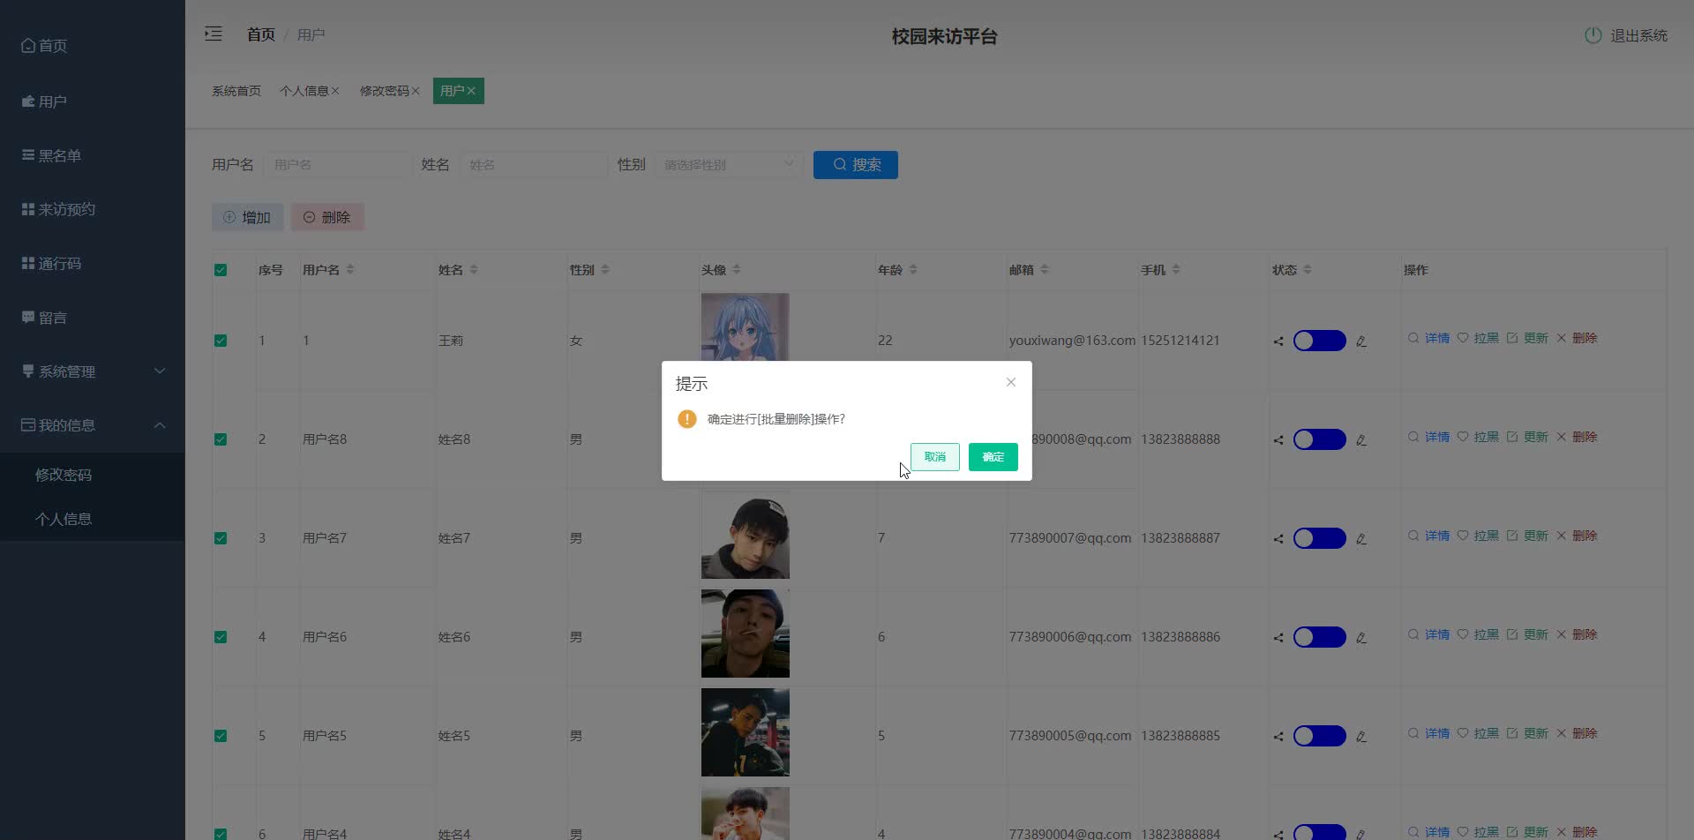Click 更新 for 用户名7
Viewport: 1694px width, 840px height.
click(1527, 536)
